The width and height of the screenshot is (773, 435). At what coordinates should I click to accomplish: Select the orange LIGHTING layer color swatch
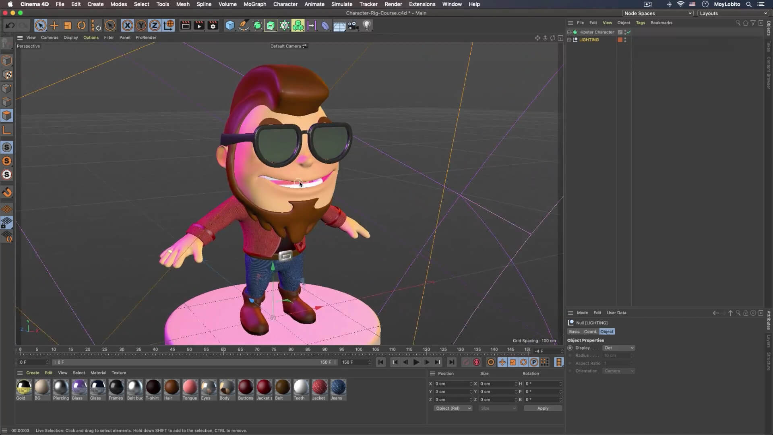(x=620, y=39)
